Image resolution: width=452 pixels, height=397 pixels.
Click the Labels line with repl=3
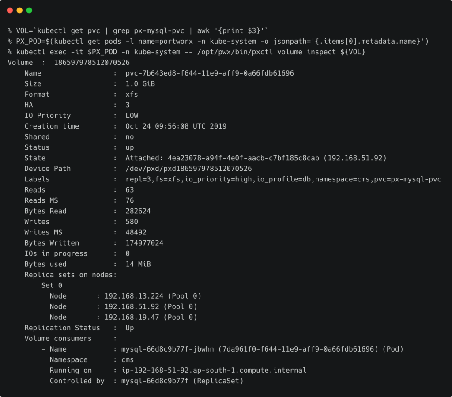(283, 179)
